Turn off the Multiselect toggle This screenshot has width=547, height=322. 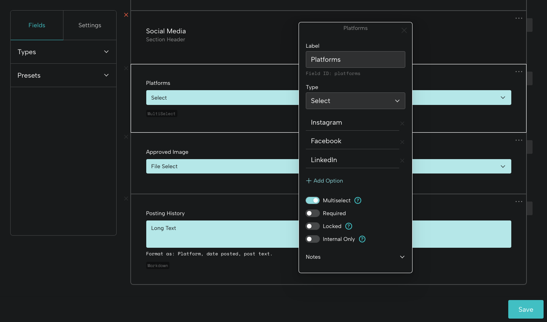[x=313, y=200]
